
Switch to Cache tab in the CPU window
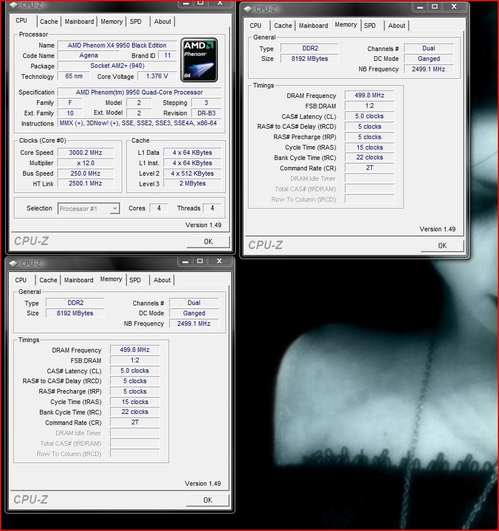(x=49, y=21)
